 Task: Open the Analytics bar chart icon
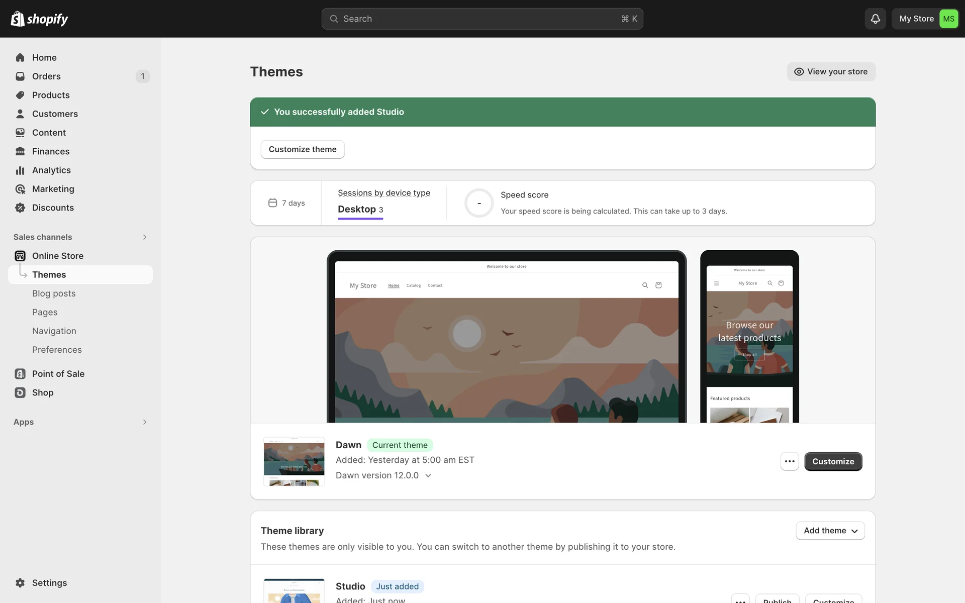pyautogui.click(x=20, y=170)
